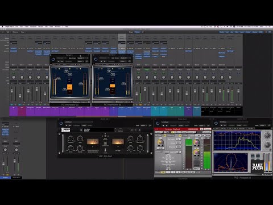Open the VBC FG-Red Untitled preset dropdown
Viewport: 273px width, 205px height.
point(78,122)
